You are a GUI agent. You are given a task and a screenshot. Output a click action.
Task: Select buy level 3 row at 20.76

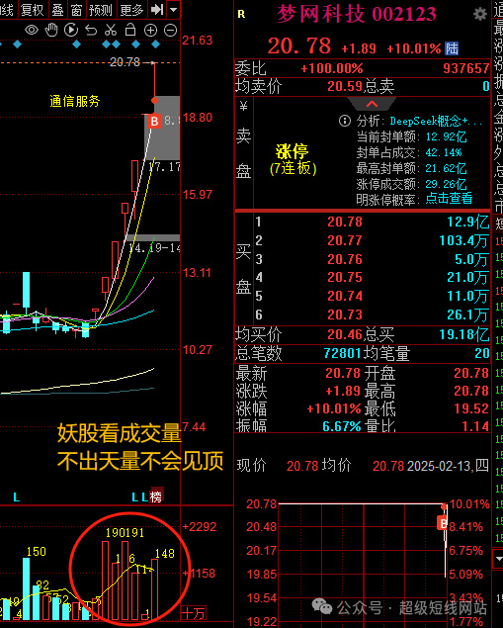pyautogui.click(x=372, y=259)
